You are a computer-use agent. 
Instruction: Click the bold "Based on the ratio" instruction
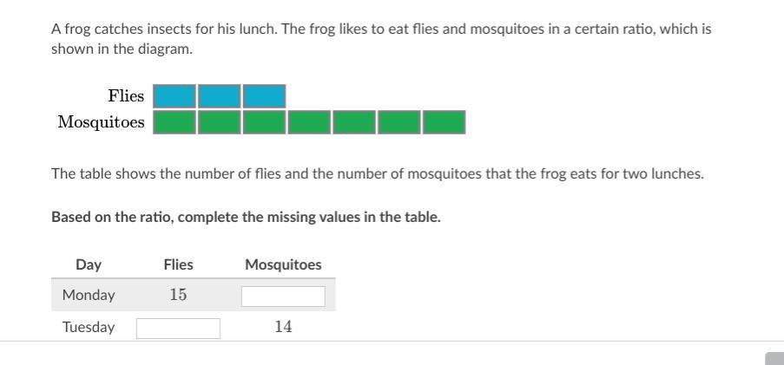tap(246, 217)
